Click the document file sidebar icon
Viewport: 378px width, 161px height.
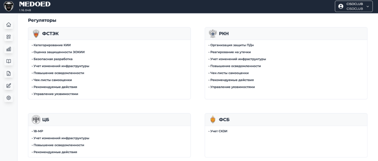(9, 74)
